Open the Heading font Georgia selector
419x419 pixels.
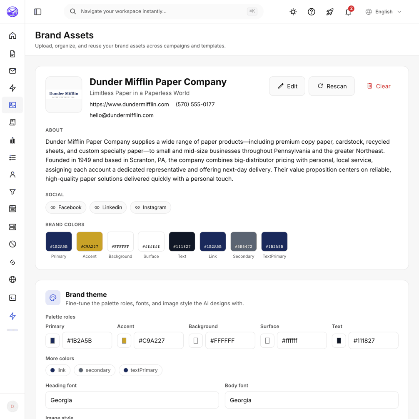pyautogui.click(x=132, y=400)
